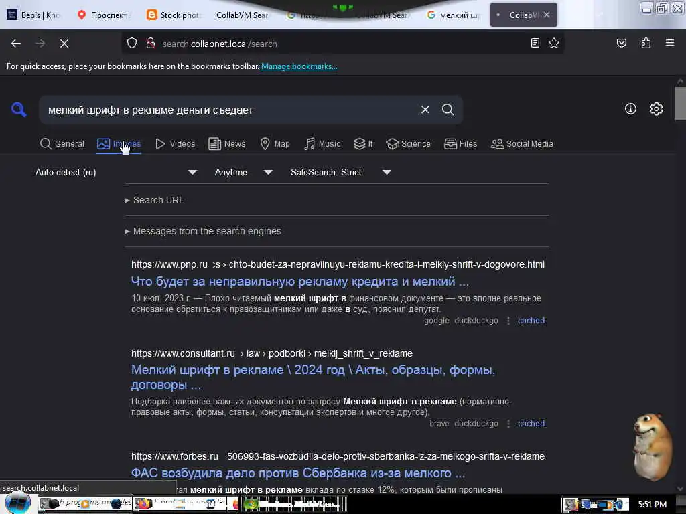Switch to the Files category
686x514 pixels.
tap(461, 144)
